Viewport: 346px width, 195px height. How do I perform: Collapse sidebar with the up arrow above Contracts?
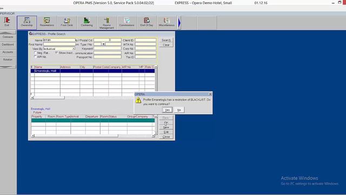point(8,32)
